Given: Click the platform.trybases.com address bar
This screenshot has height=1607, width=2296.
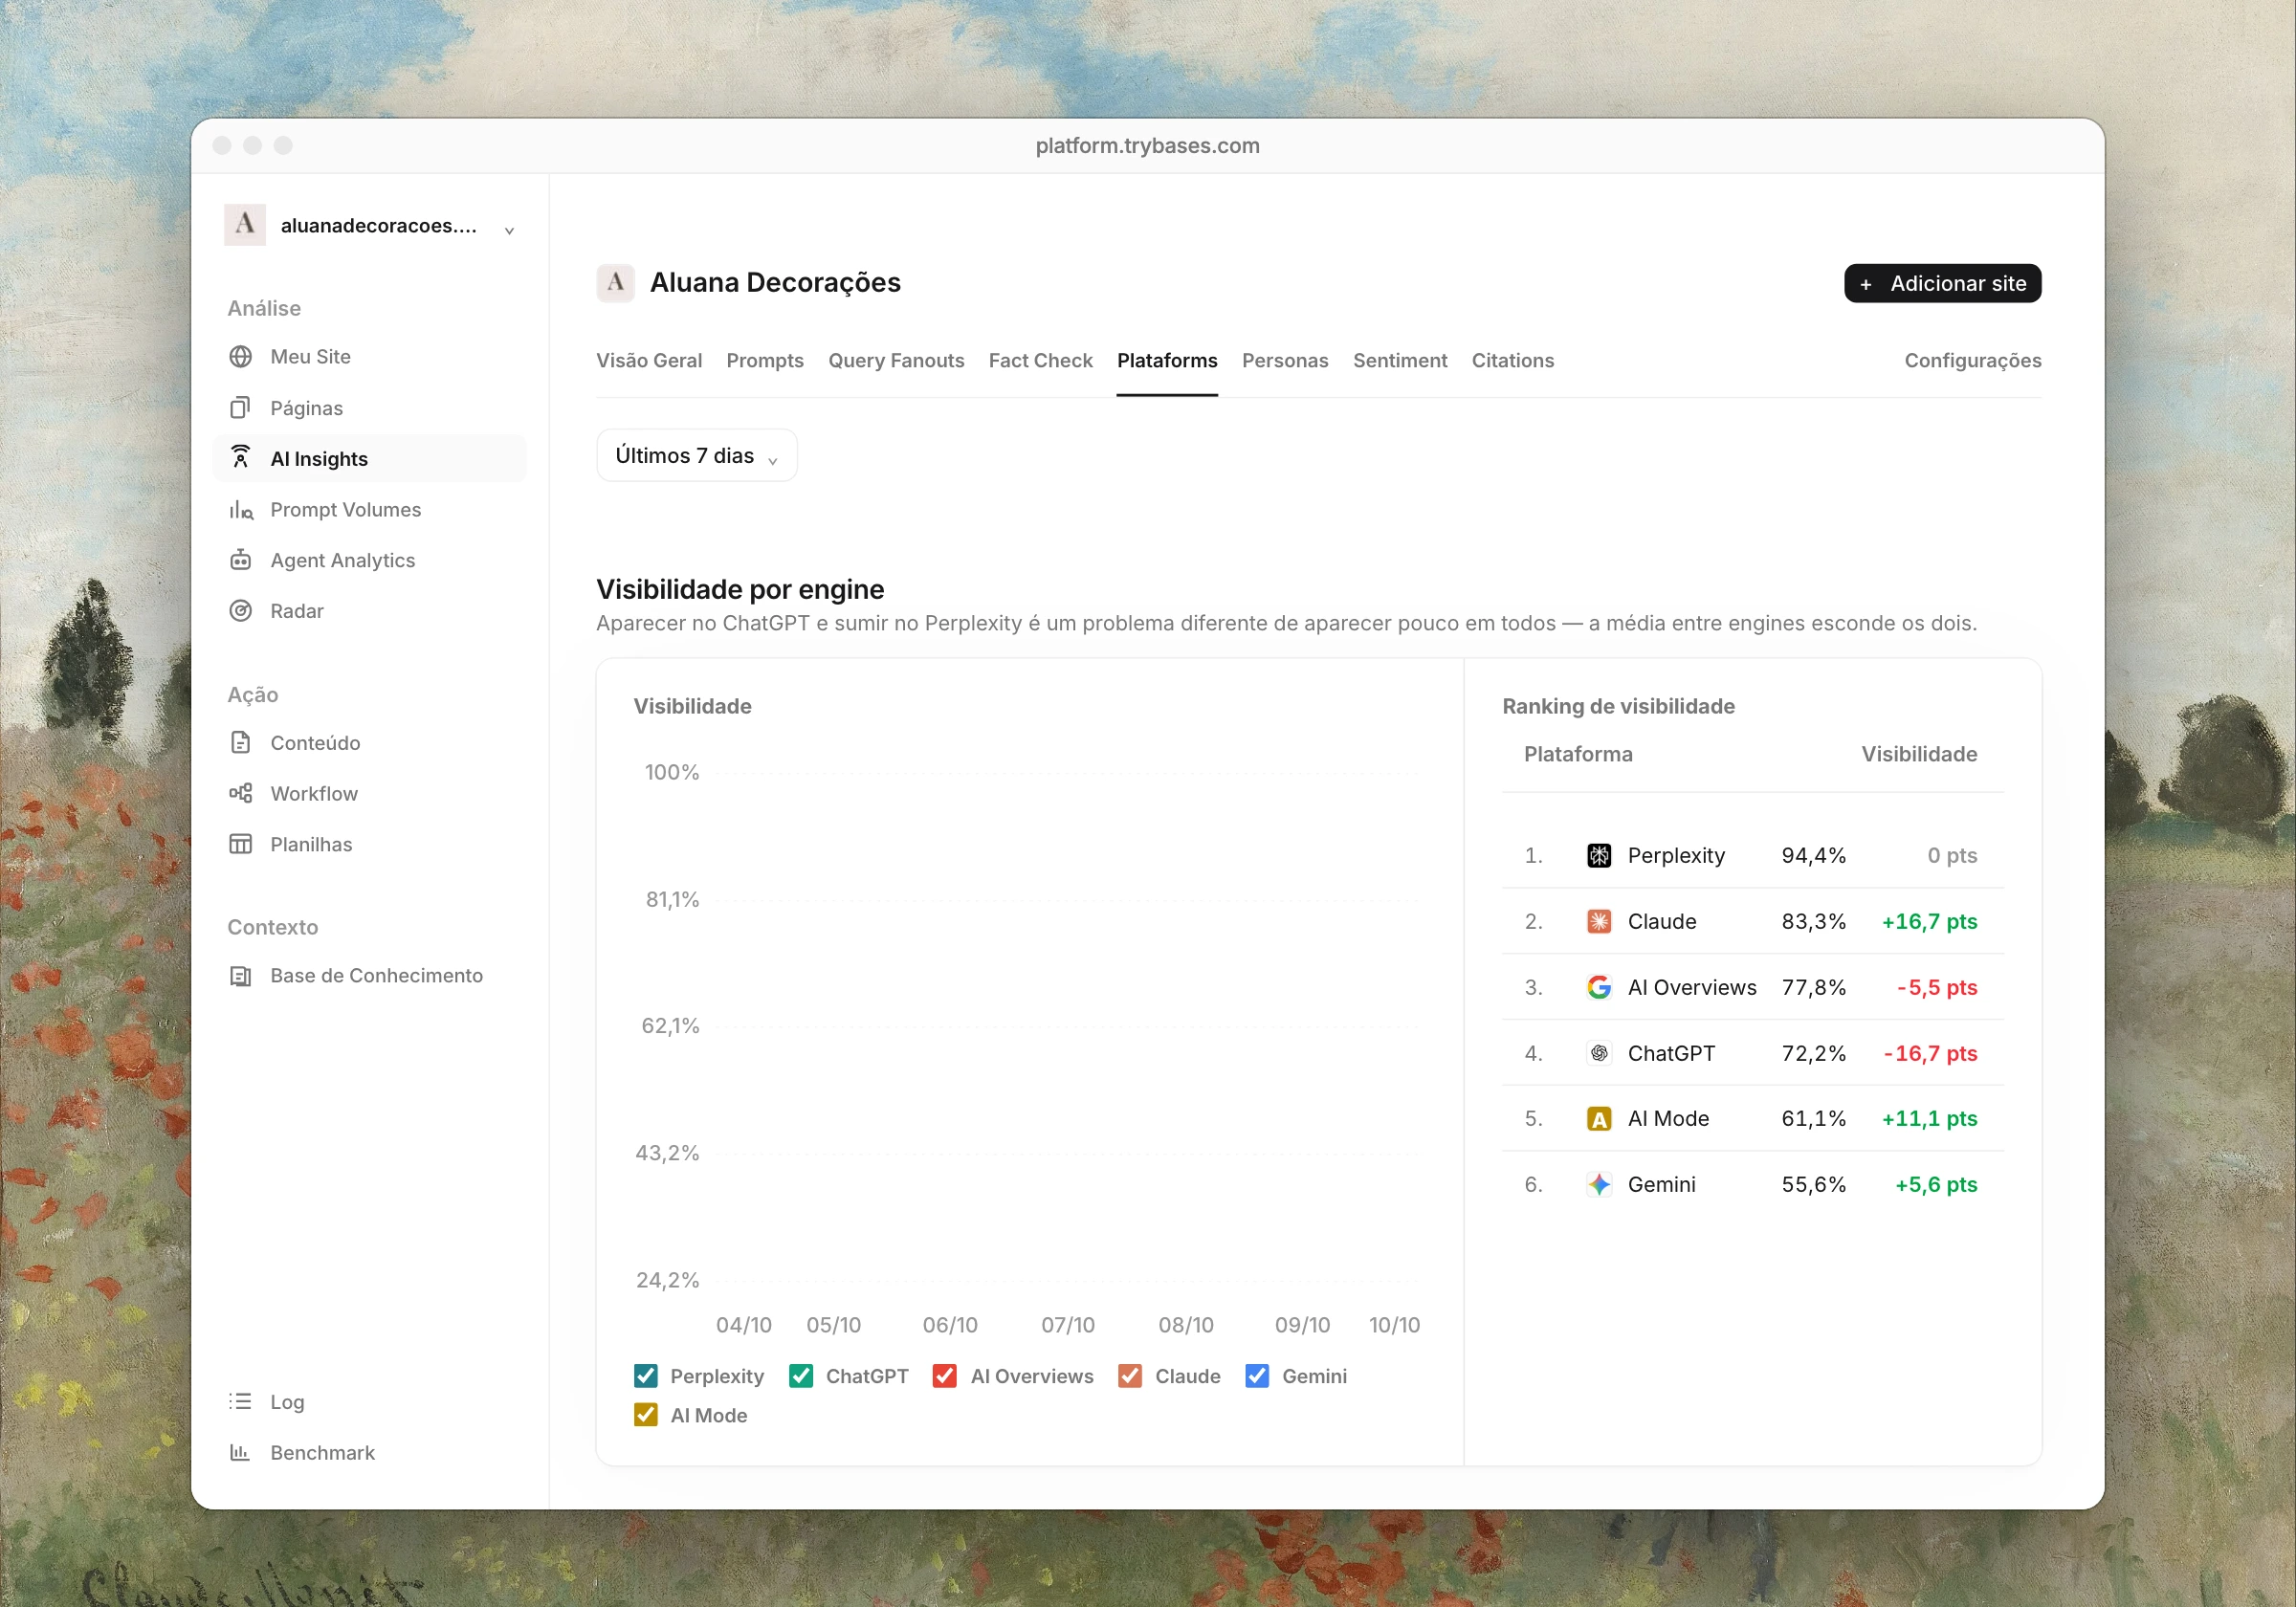Looking at the screenshot, I should pos(1147,146).
